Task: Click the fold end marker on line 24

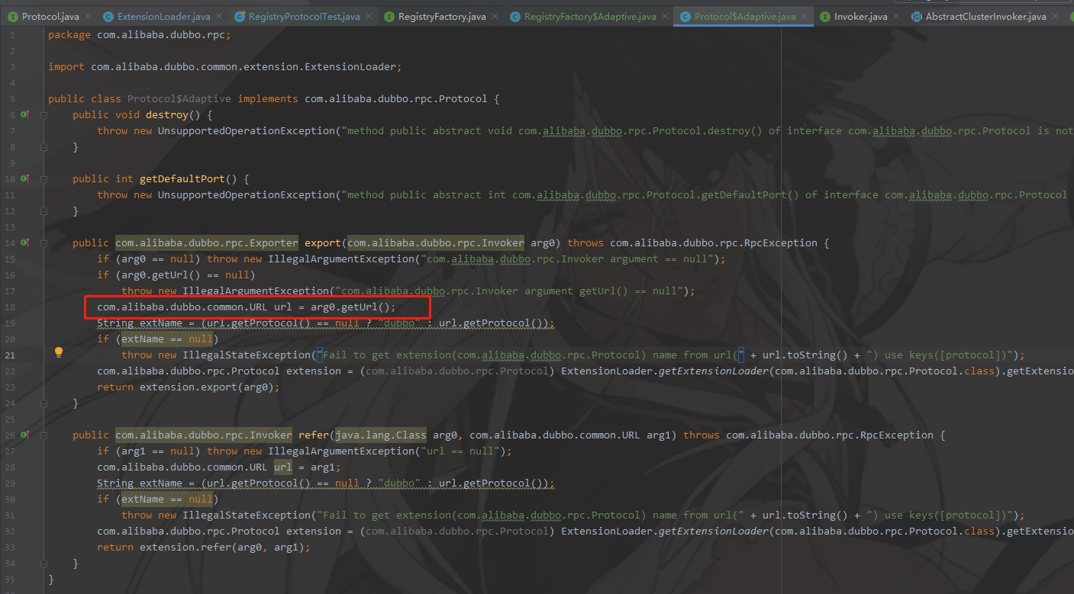Action: pyautogui.click(x=44, y=403)
